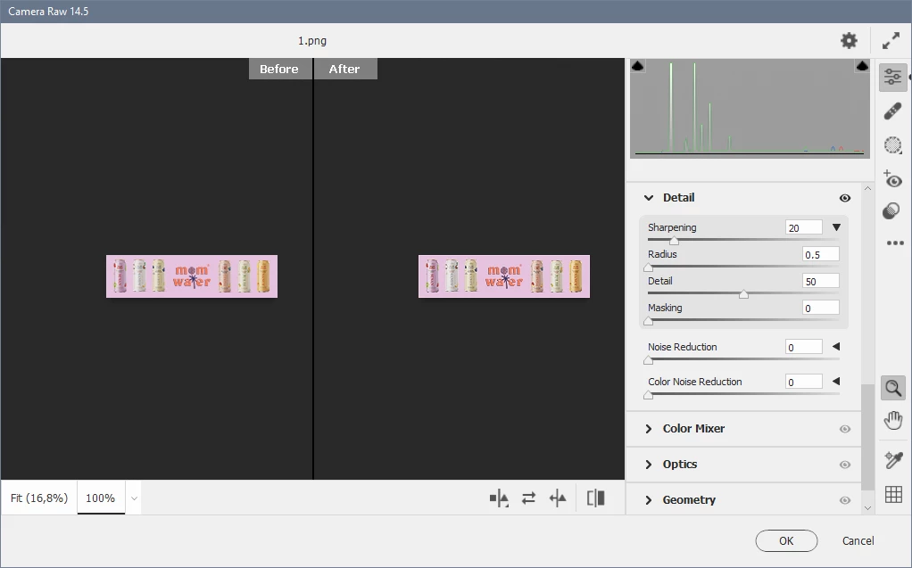Screen dimensions: 912x568
Task: Hide Detail panel edits with eye
Action: [845, 198]
